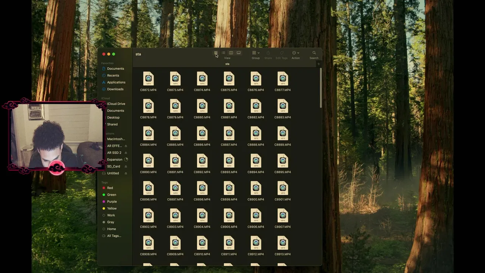
Task: Open Recents in the sidebar
Action: [x=113, y=75]
